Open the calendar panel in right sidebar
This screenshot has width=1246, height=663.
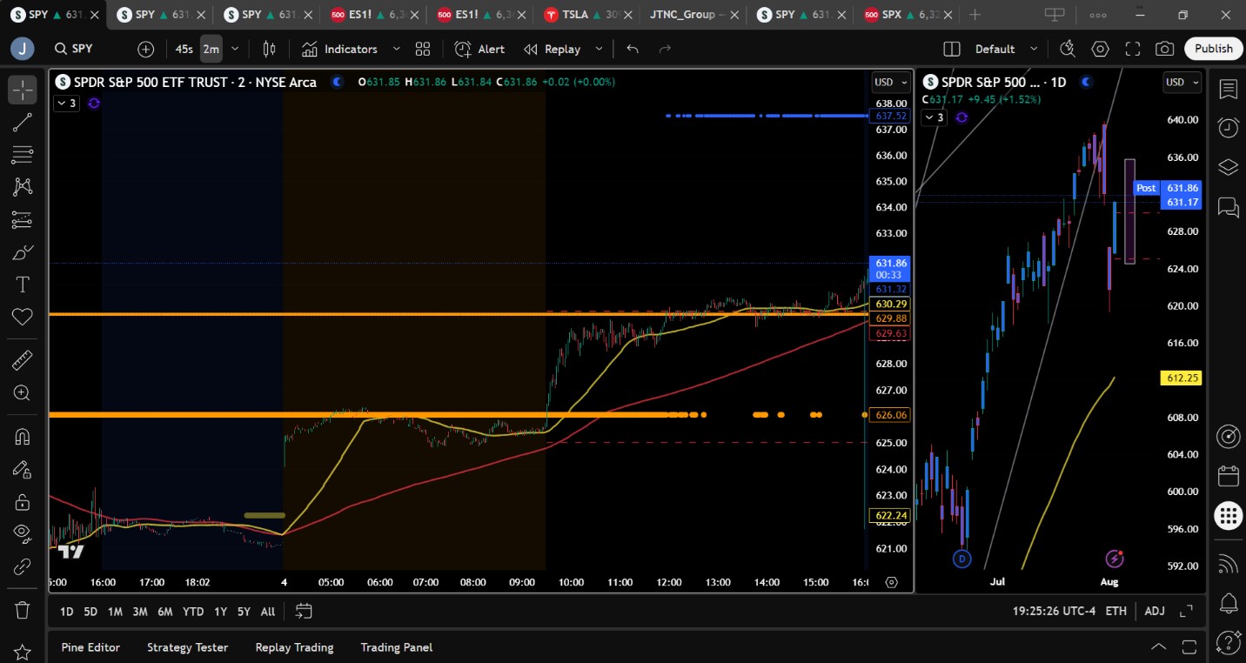coord(1228,476)
